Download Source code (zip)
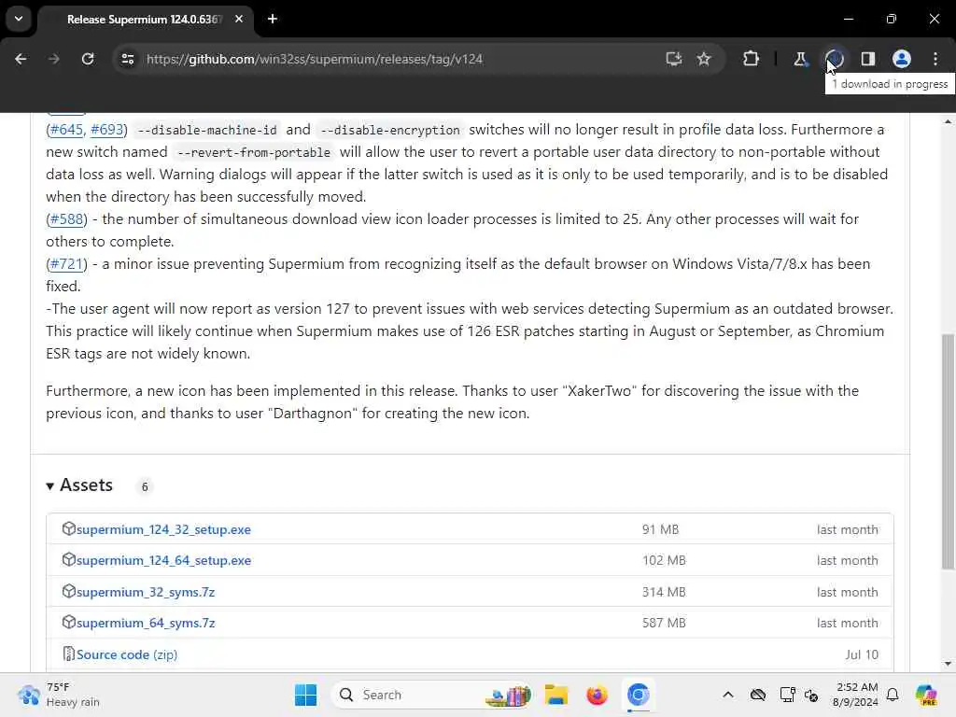Screen dimensions: 956x717 [127, 654]
